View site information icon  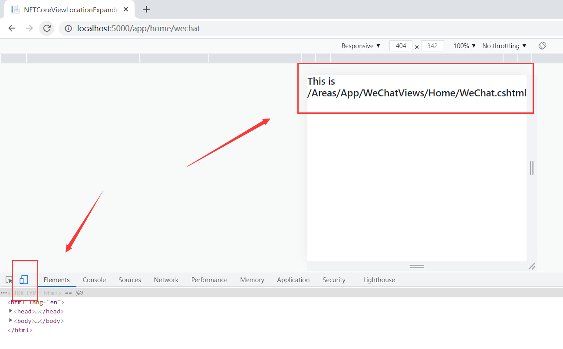coord(68,28)
